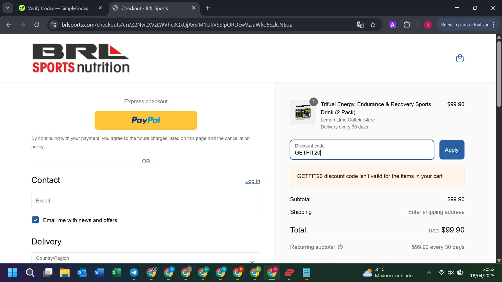502x282 pixels.
Task: Click 'Enter shipping address' text
Action: [436, 212]
